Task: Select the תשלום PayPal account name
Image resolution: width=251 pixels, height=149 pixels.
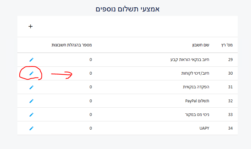Action: [x=197, y=101]
